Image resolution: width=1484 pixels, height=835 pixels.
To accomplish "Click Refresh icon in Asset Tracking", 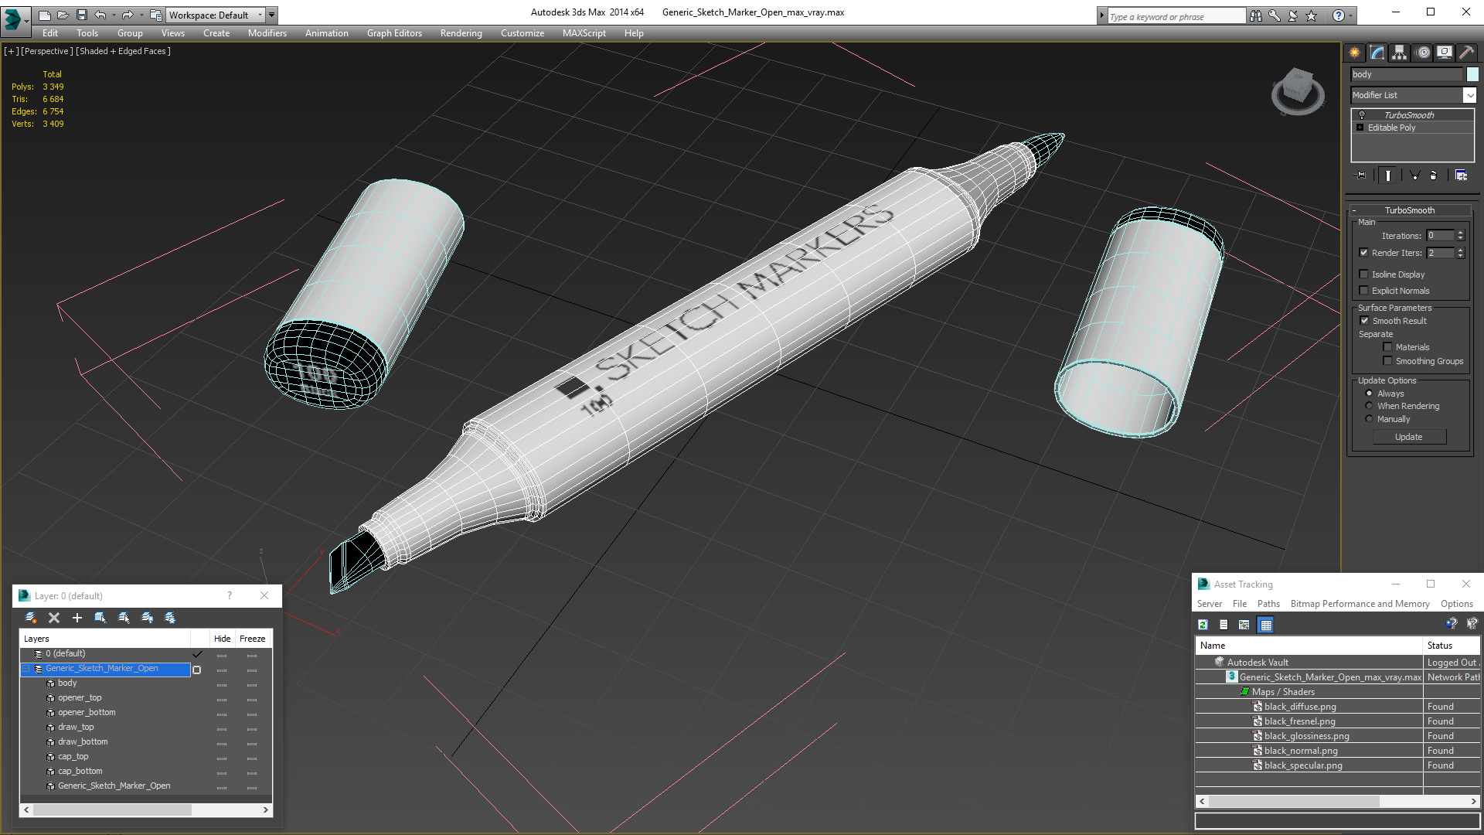I will coord(1203,625).
